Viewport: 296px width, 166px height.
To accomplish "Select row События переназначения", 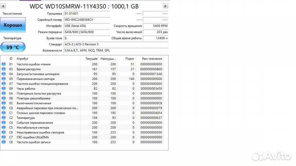I will click(82, 123).
